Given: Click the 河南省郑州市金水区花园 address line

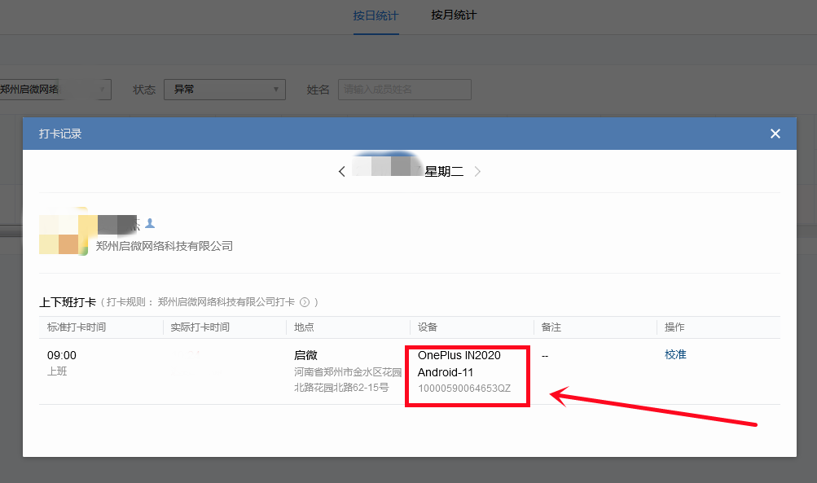Looking at the screenshot, I should pos(348,372).
